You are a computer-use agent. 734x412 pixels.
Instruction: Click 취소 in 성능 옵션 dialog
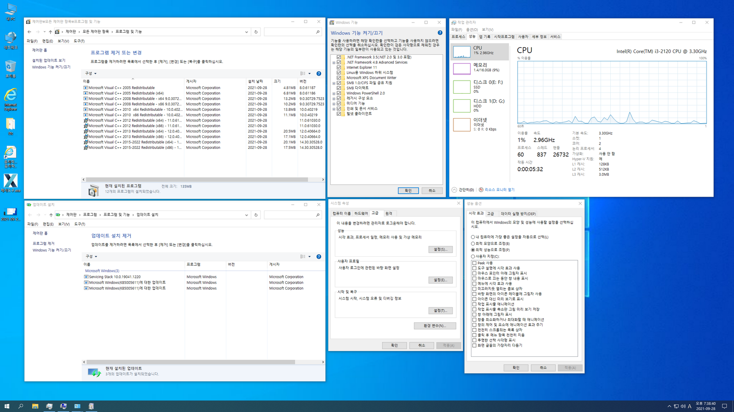[x=543, y=368]
